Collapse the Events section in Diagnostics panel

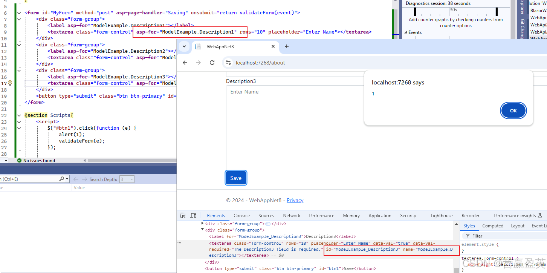406,32
